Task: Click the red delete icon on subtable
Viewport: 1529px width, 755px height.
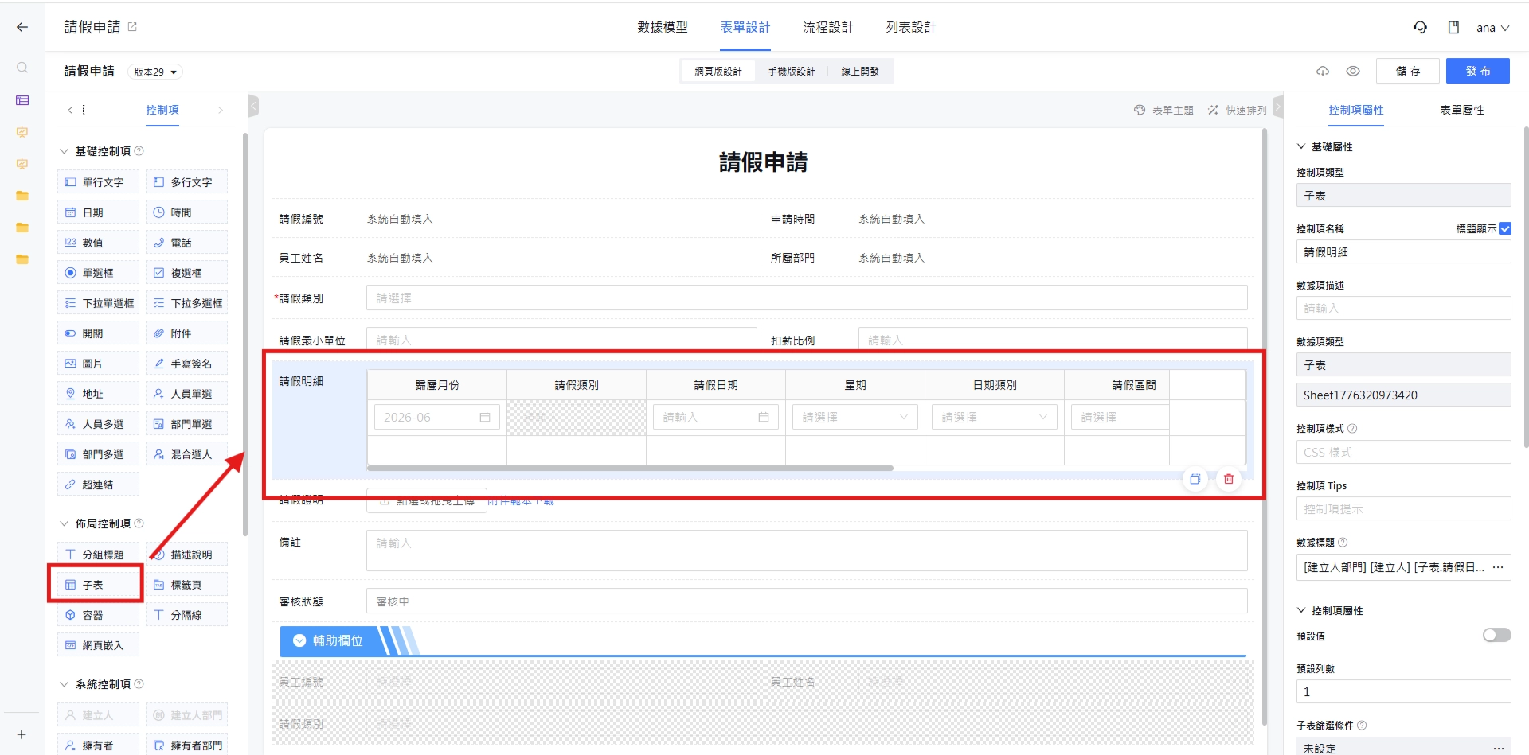Action: pyautogui.click(x=1229, y=479)
